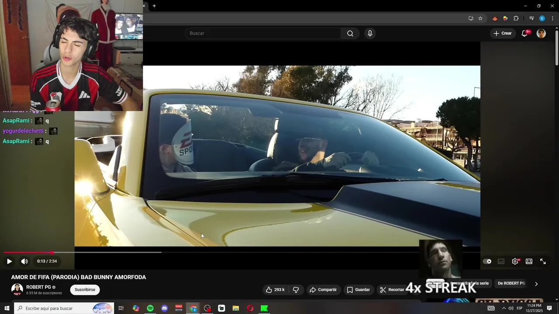The height and width of the screenshot is (314, 559).
Task: Open Copilot from the taskbar
Action: tap(136, 308)
